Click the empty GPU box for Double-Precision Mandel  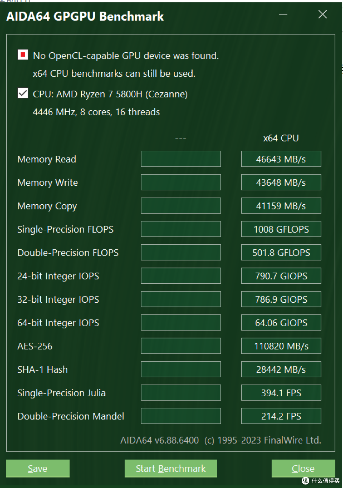tap(181, 416)
